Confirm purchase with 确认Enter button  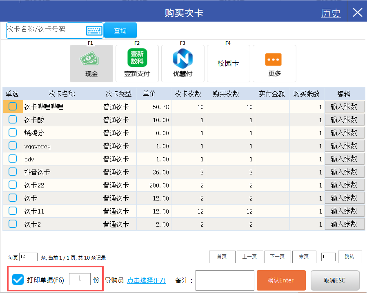pyautogui.click(x=281, y=280)
